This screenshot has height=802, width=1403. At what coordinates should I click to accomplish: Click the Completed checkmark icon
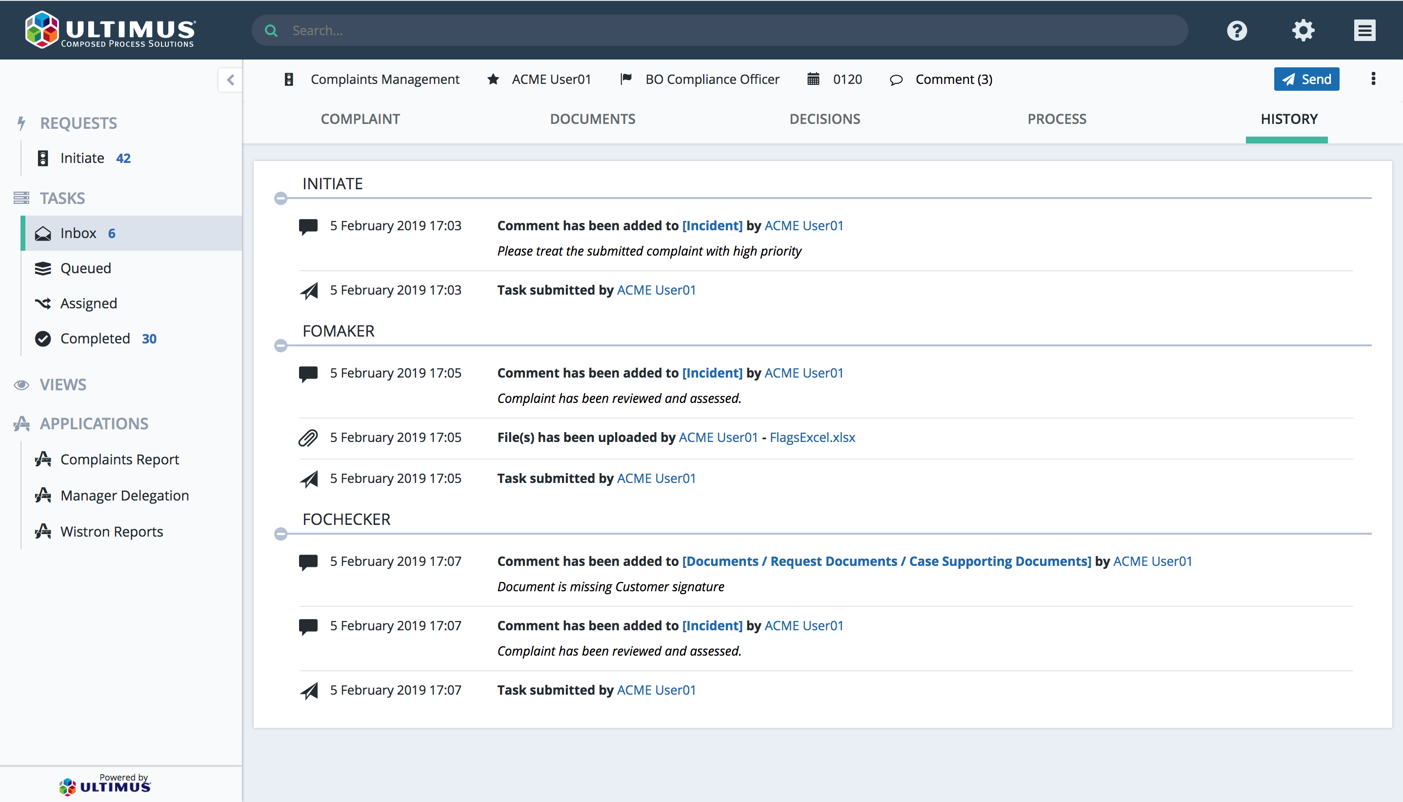pos(42,339)
